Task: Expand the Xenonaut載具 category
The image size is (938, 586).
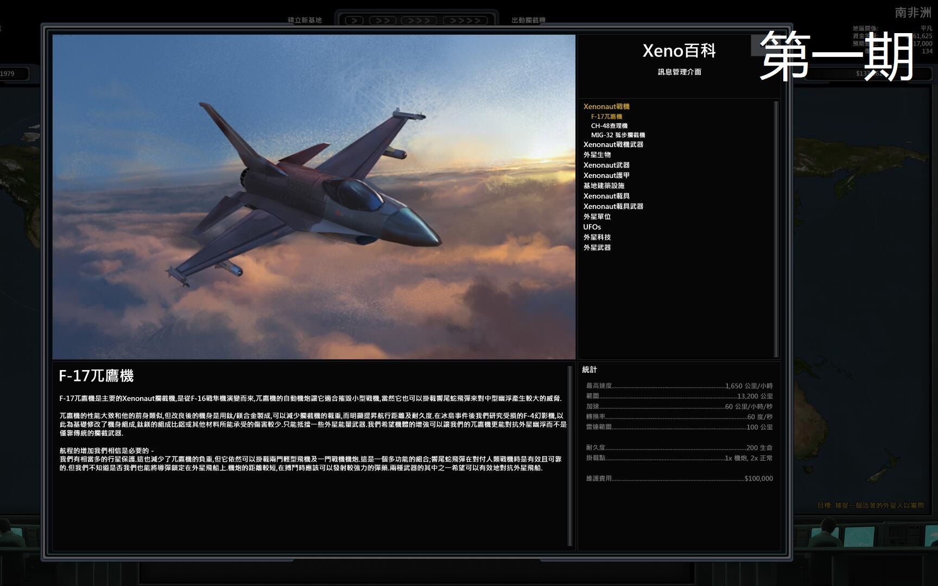Action: pos(606,196)
